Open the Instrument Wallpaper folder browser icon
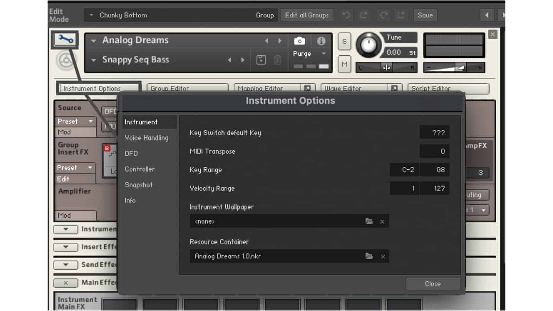The width and height of the screenshot is (553, 311). (x=369, y=221)
